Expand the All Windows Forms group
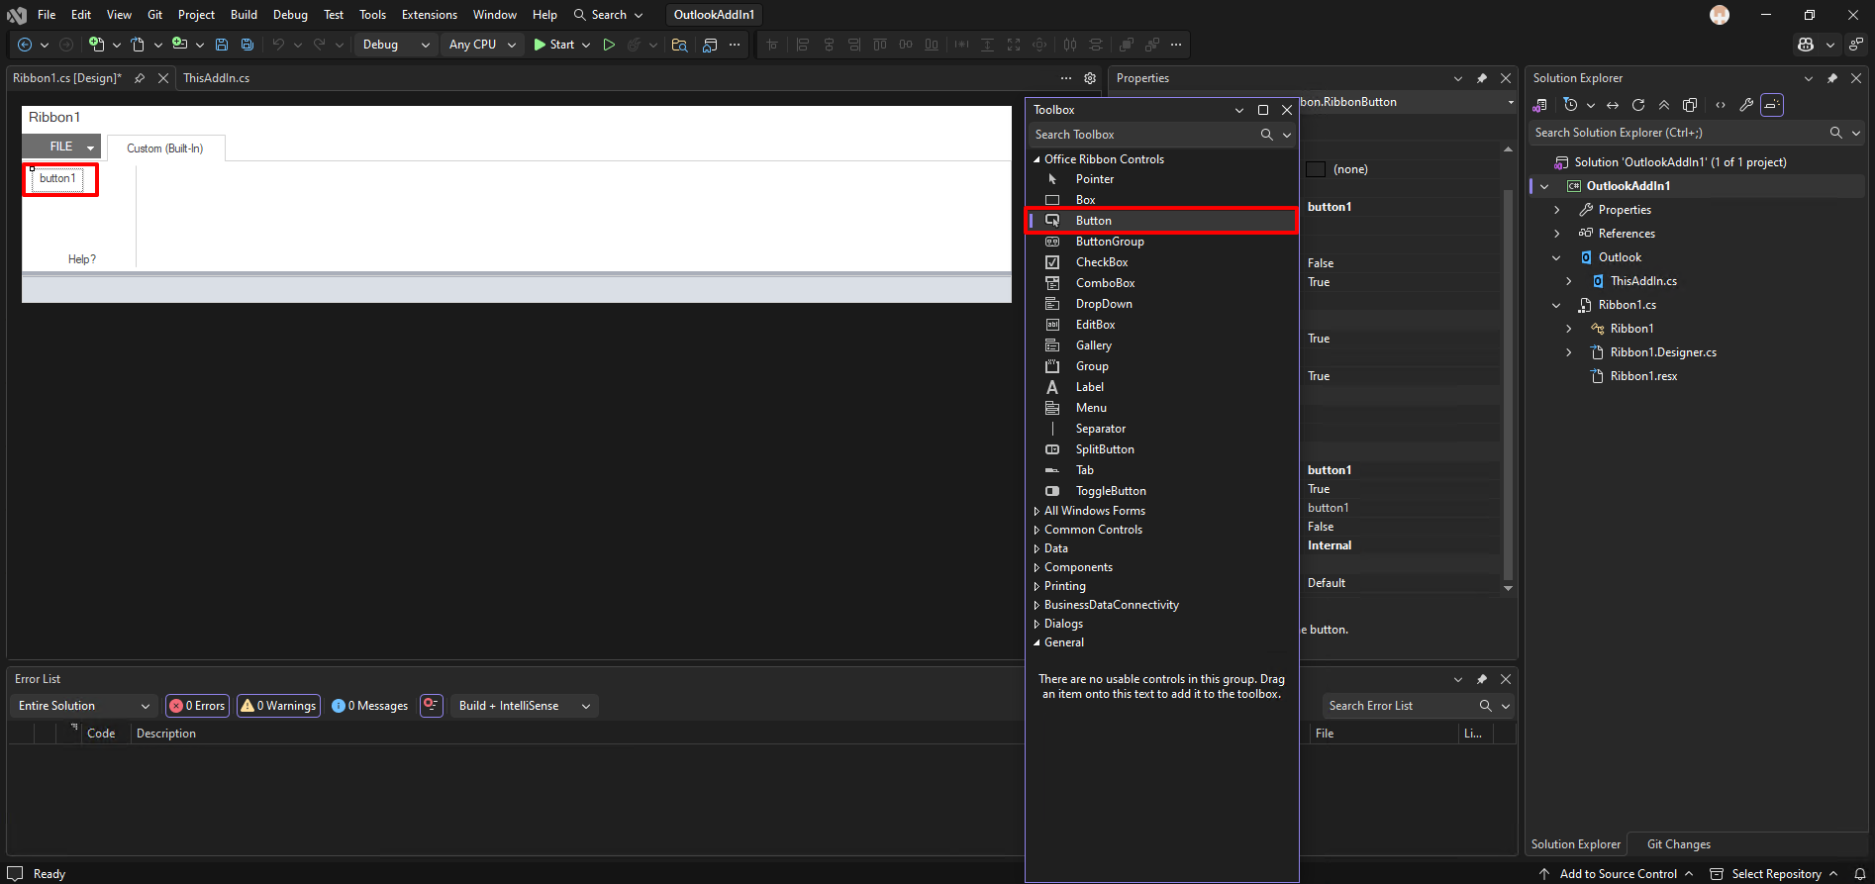 click(1036, 511)
